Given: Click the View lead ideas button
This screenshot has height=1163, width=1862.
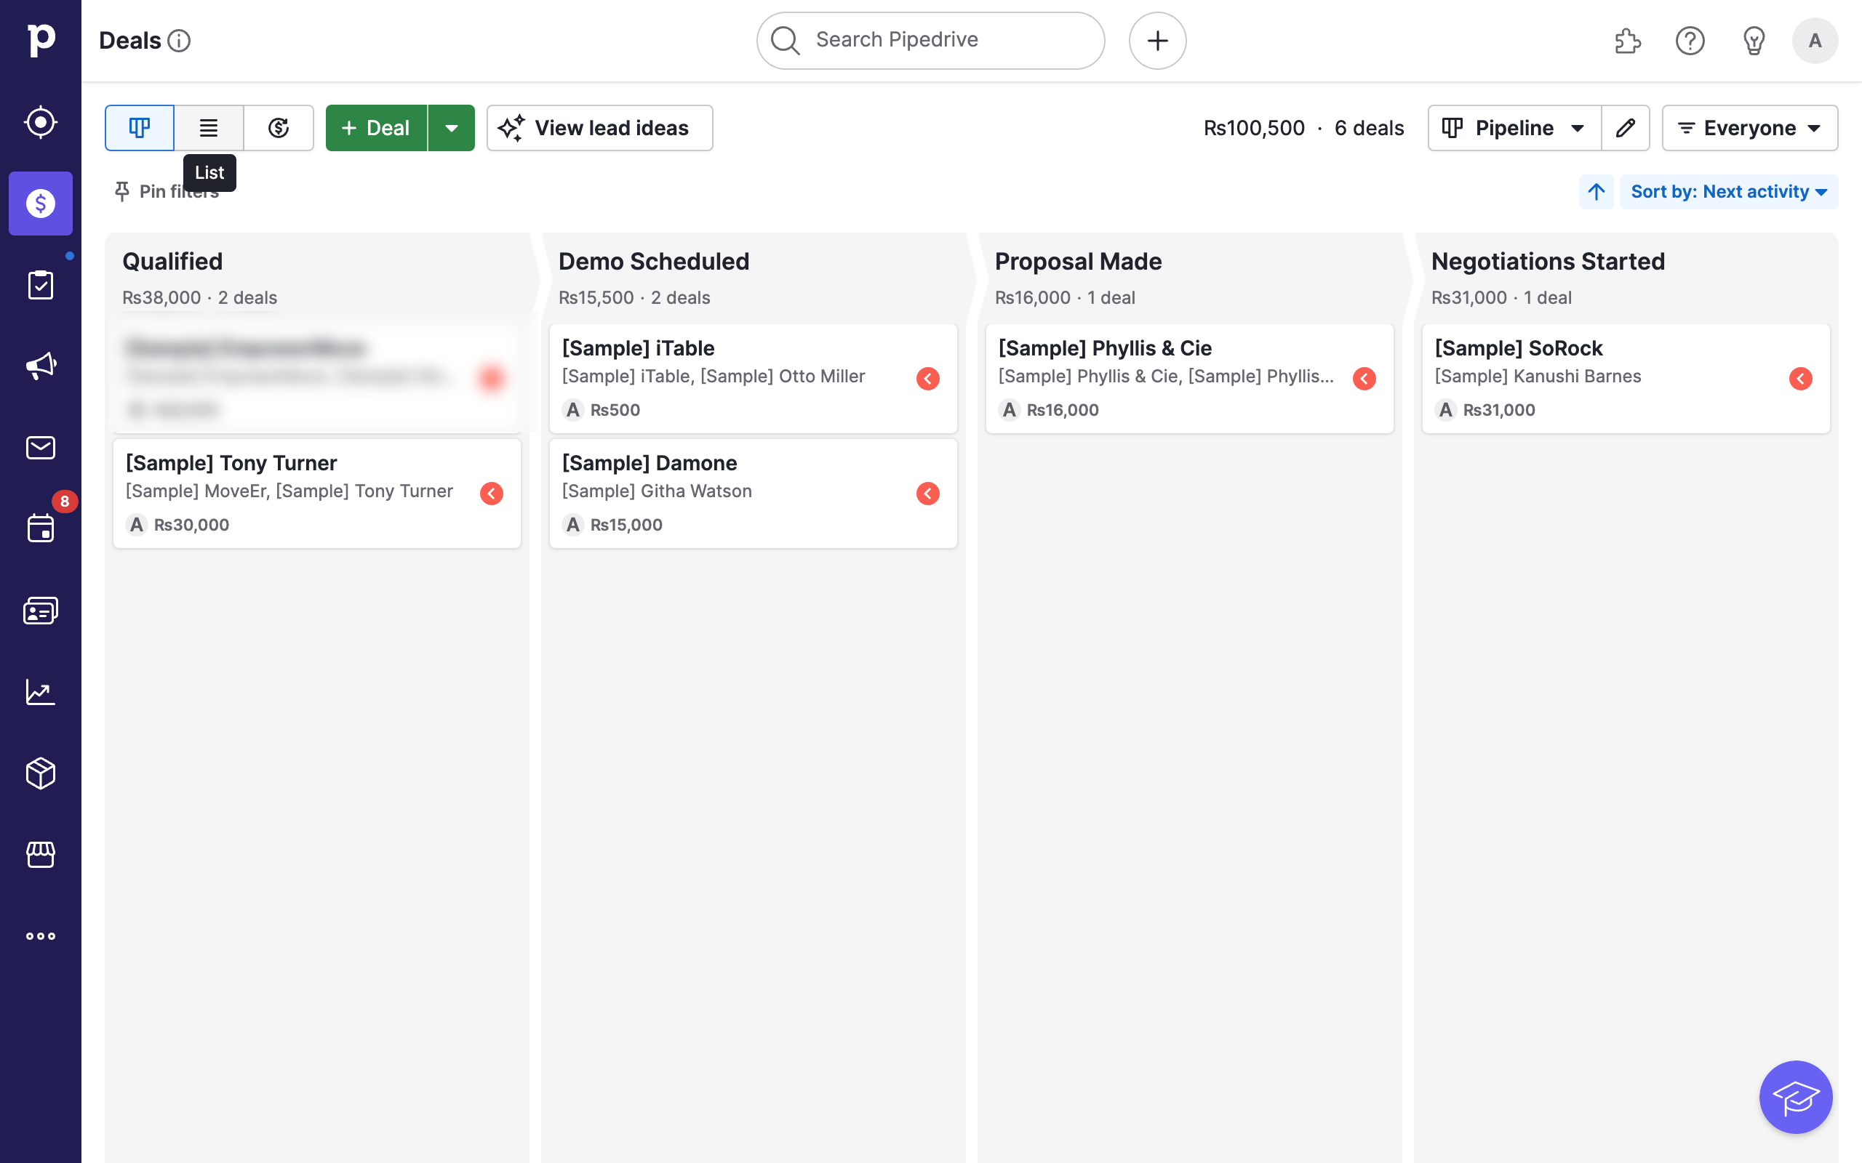Looking at the screenshot, I should click(599, 128).
